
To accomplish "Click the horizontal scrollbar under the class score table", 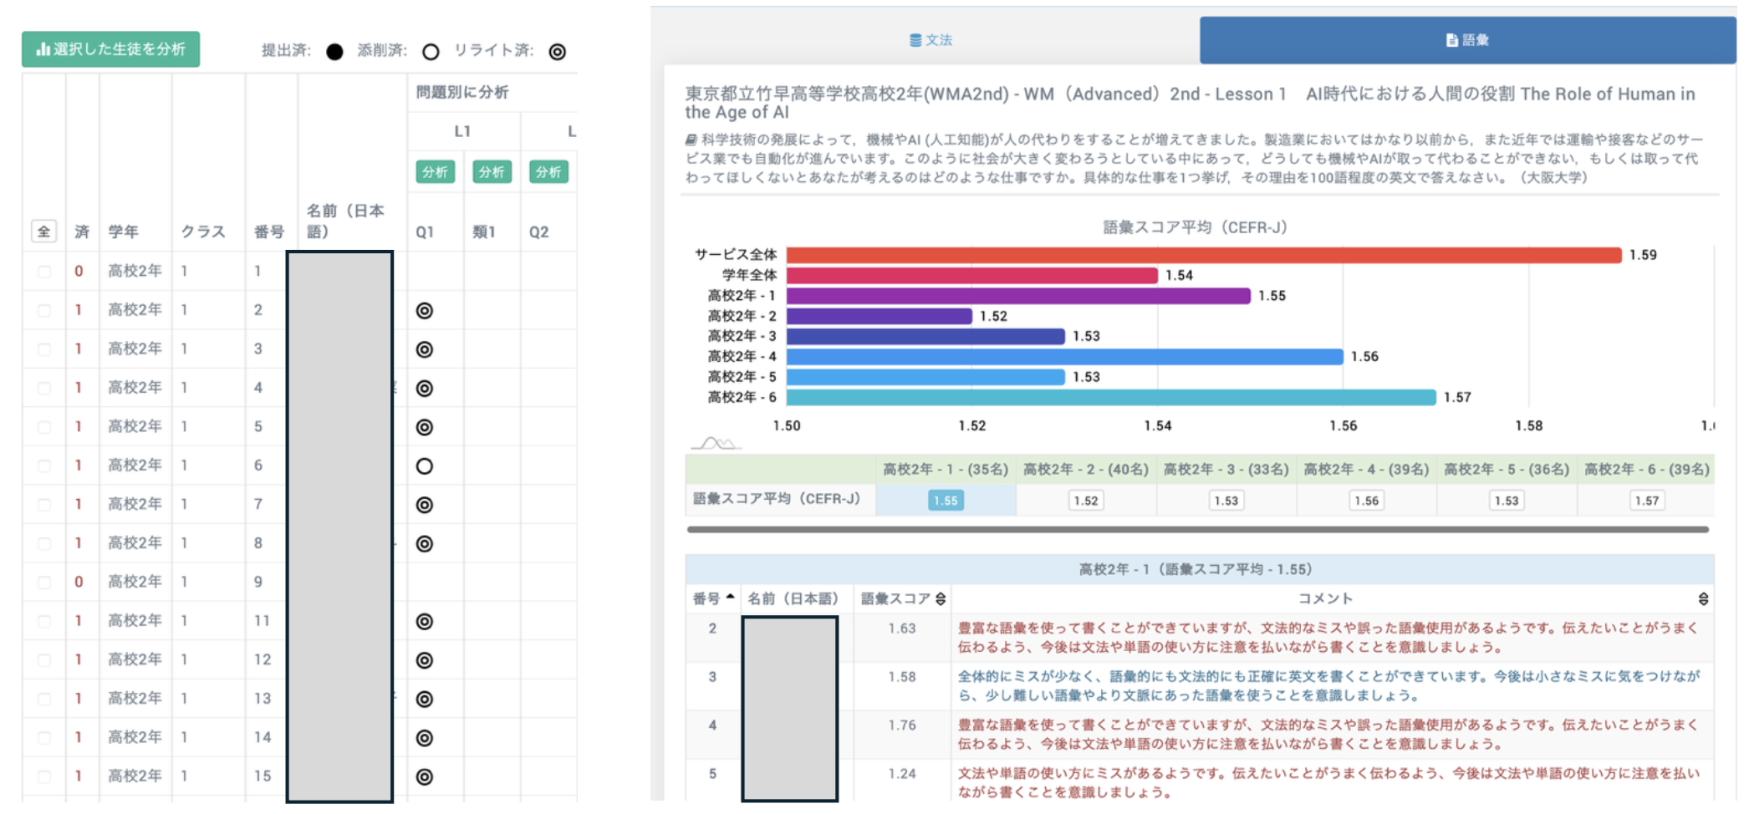I will tap(1197, 530).
